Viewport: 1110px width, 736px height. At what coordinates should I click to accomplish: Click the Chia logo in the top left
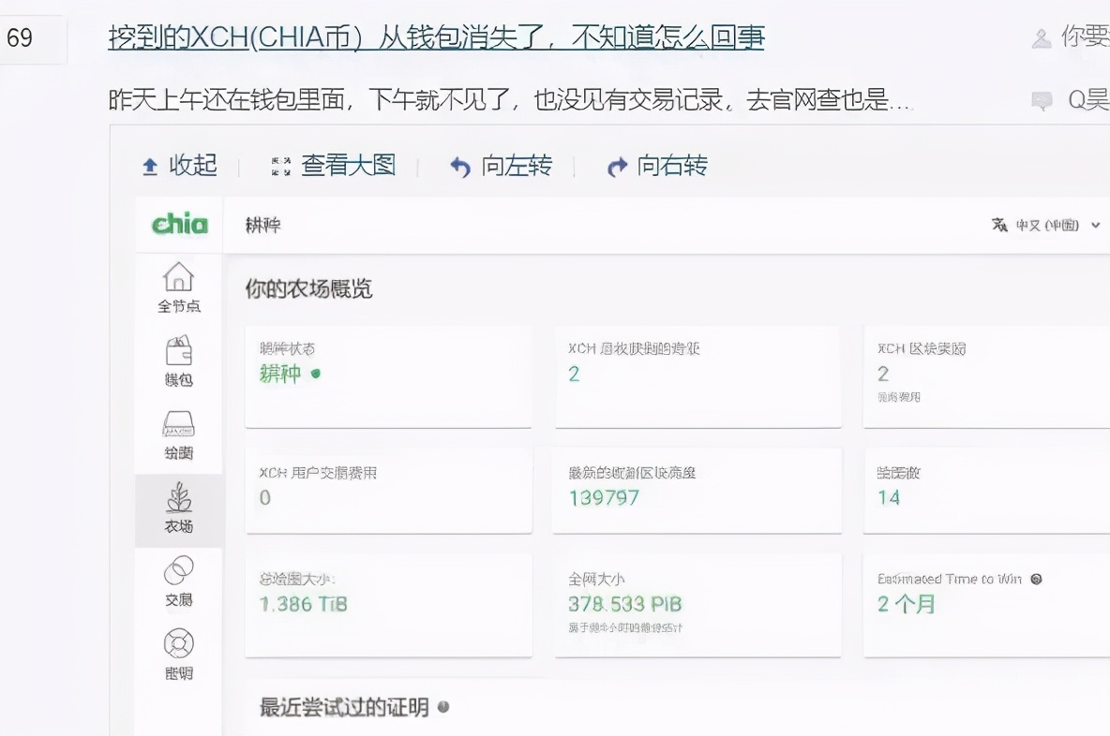(x=178, y=224)
